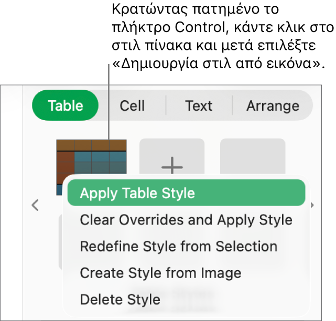Show next table styles with right arrow
The width and height of the screenshot is (336, 321).
coord(313,205)
